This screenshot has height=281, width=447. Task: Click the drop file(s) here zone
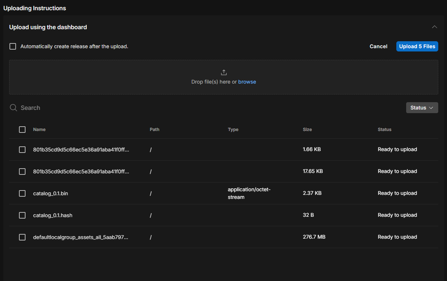coord(223,77)
